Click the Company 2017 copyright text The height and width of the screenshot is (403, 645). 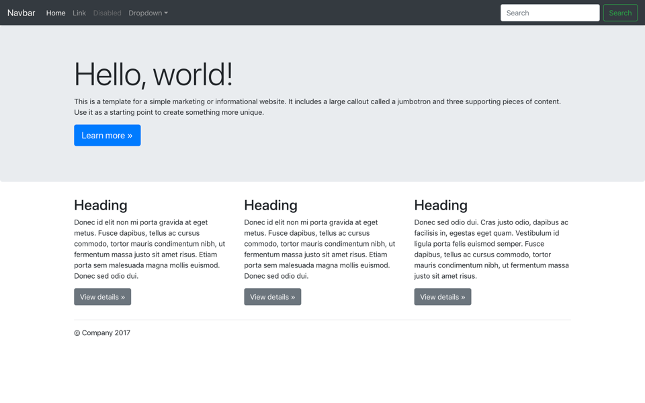(102, 332)
